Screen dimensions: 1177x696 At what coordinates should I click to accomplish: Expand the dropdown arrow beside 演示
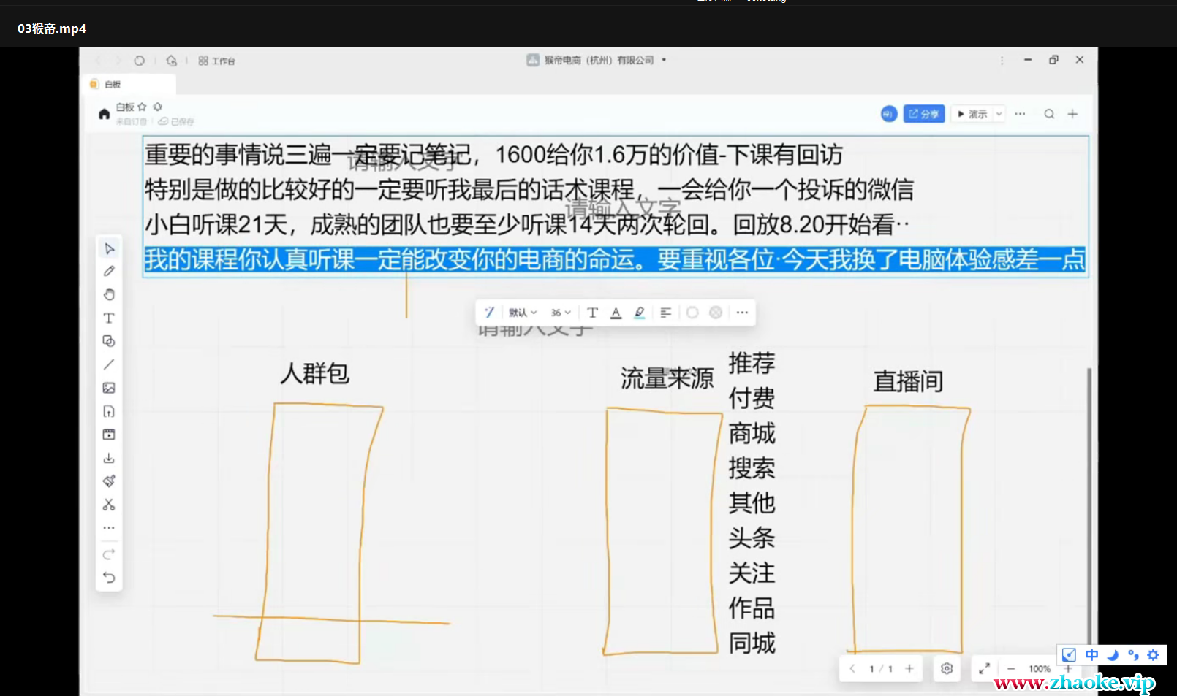999,114
